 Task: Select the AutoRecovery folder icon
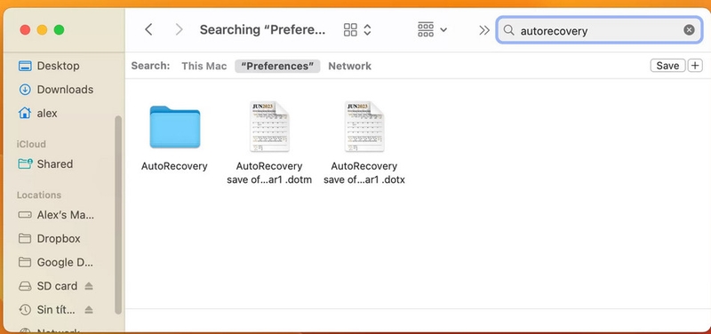pos(174,127)
